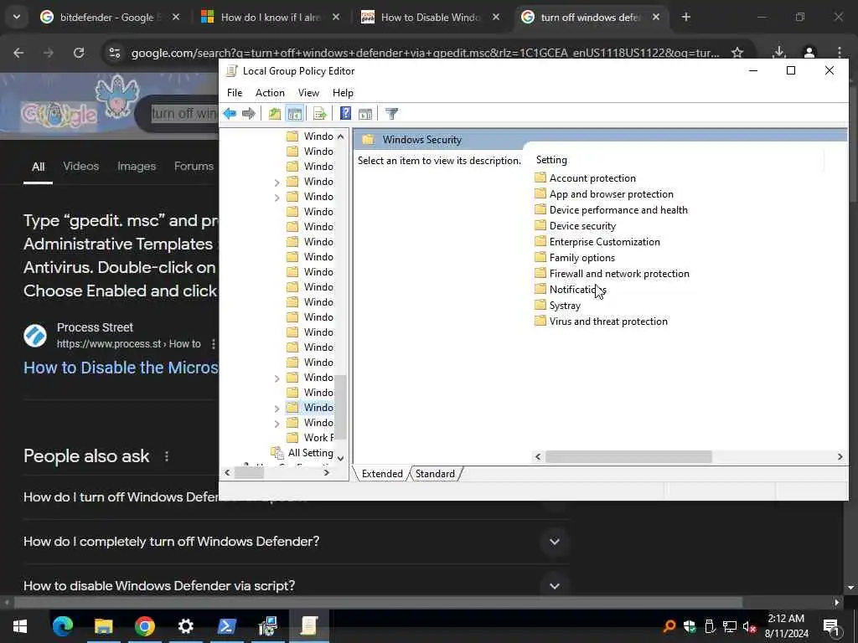The height and width of the screenshot is (643, 858).
Task: Open Chrome tab search dropdown chevron
Action: [x=17, y=17]
